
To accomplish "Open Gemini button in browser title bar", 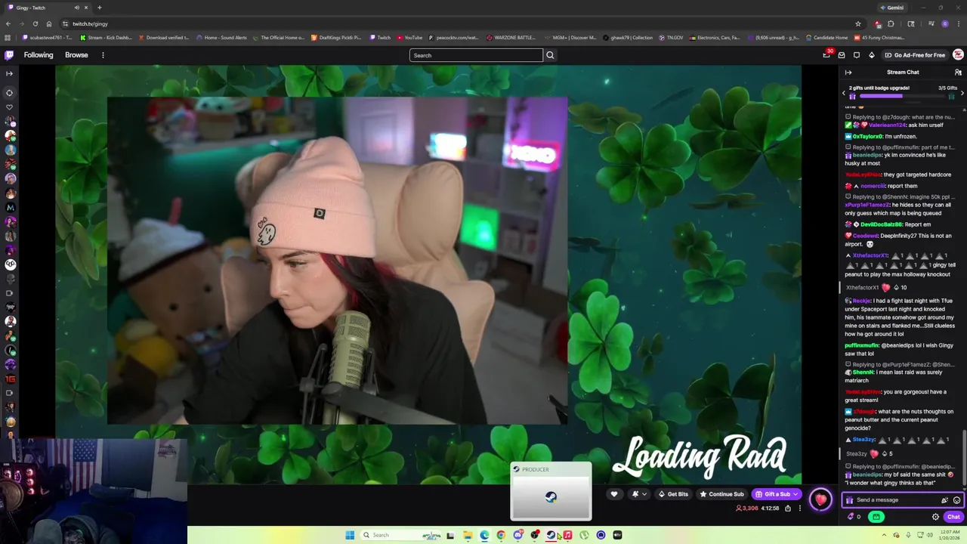I will [x=891, y=8].
